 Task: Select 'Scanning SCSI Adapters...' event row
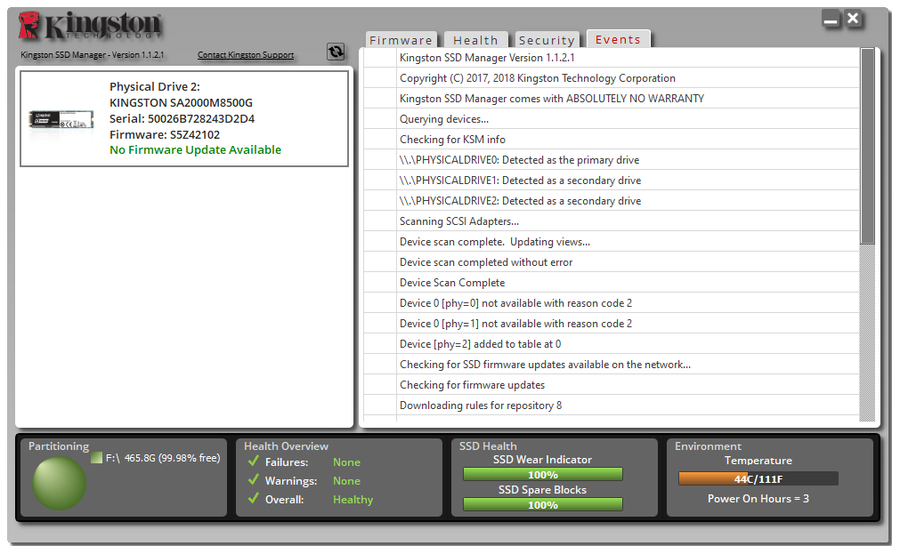pos(612,221)
